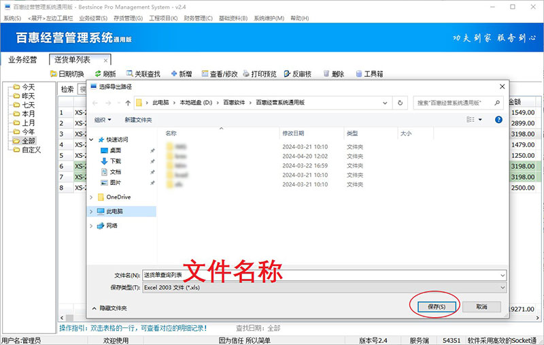Expand the OneDrive tree node
This screenshot has width=544, height=345.
(91, 197)
